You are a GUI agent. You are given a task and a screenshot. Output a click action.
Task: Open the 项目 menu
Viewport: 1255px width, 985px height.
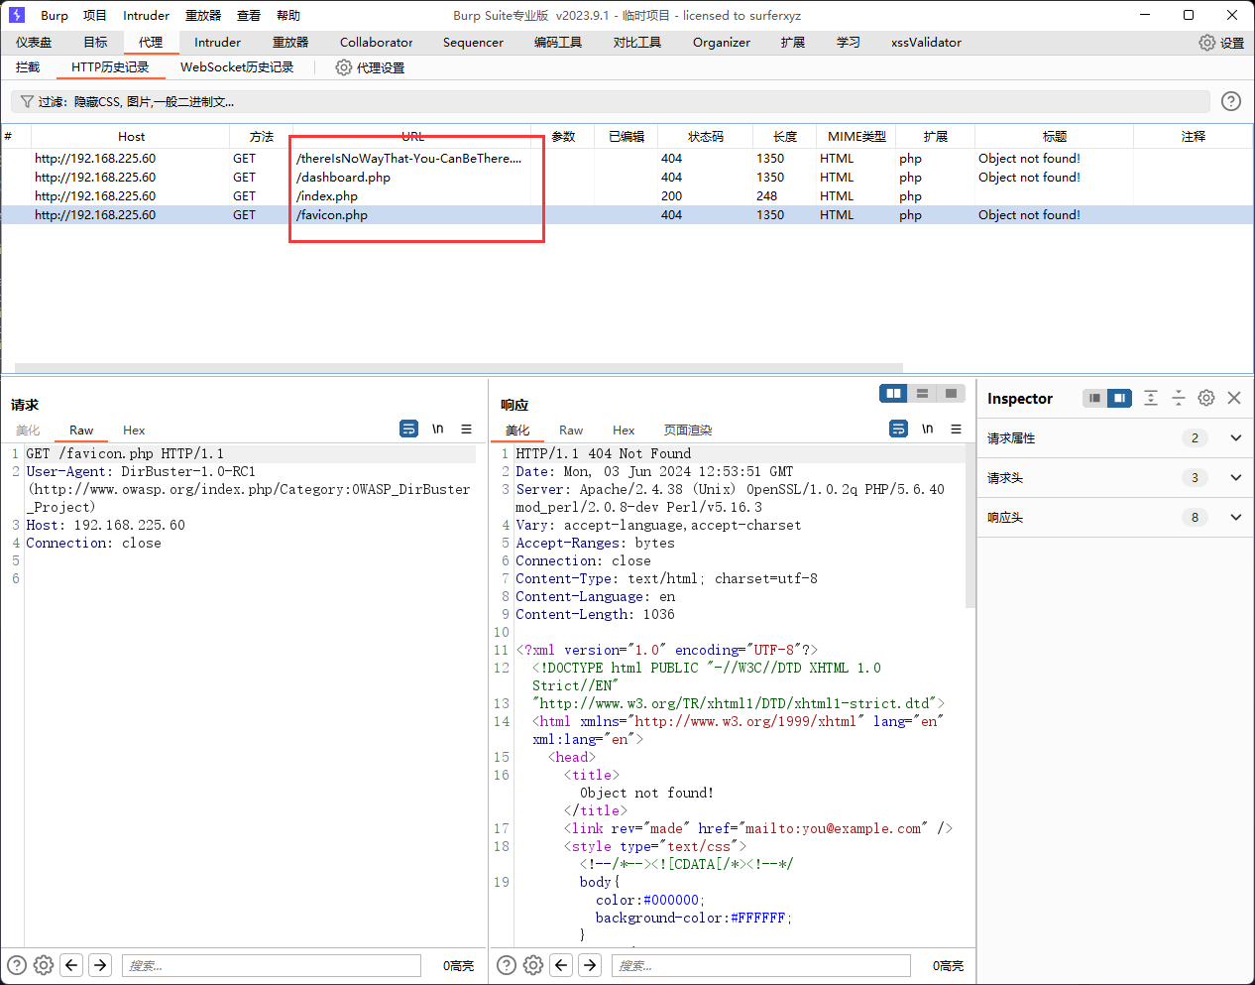[x=95, y=16]
